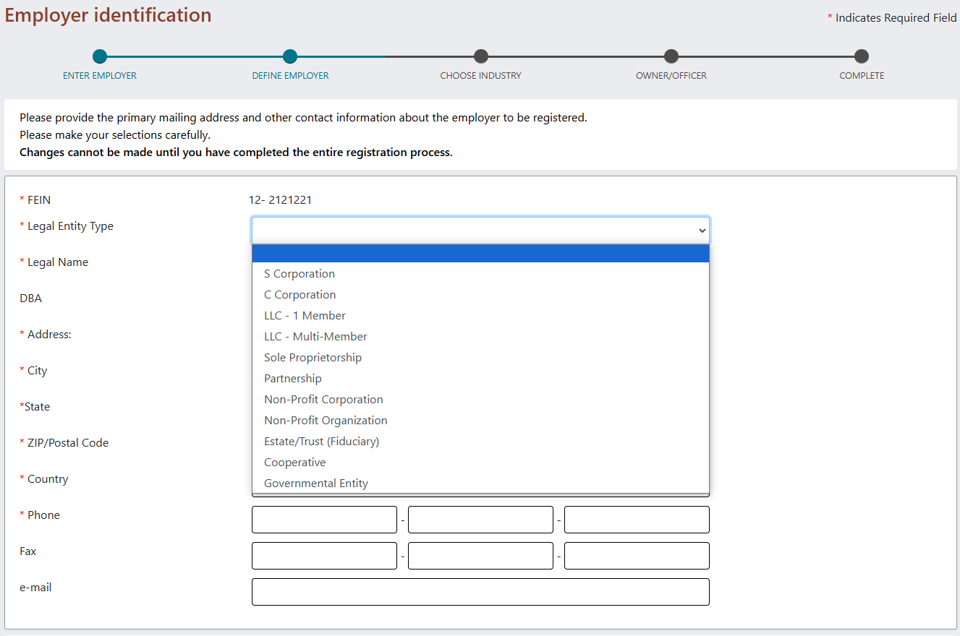Image resolution: width=960 pixels, height=636 pixels.
Task: Choose Non-Profit Organization option
Action: click(326, 420)
